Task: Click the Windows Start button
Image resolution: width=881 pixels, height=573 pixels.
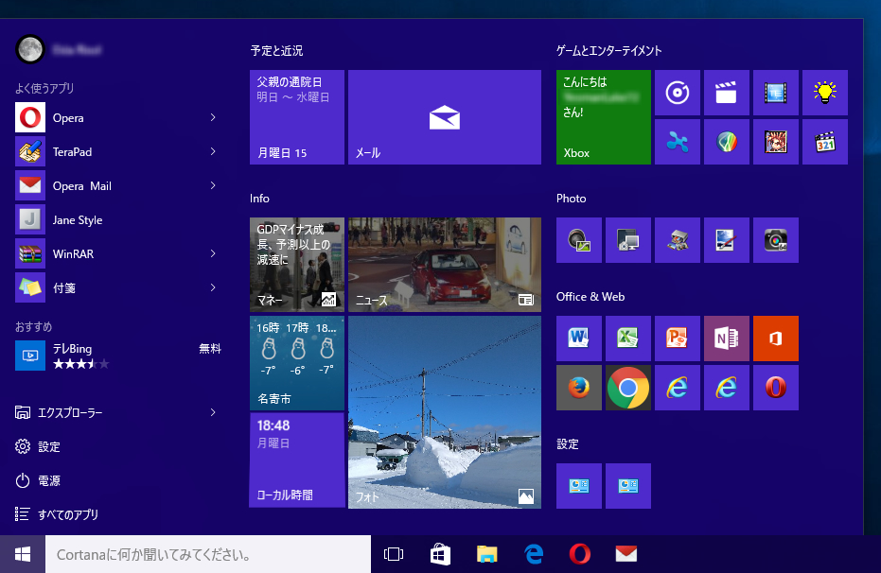Action: (x=23, y=554)
